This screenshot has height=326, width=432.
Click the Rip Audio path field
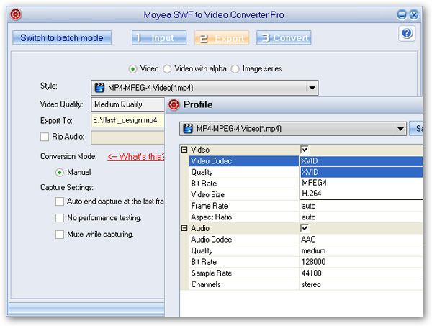click(128, 137)
